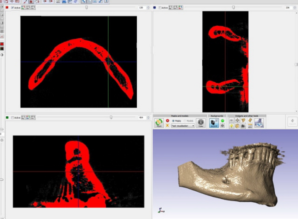298x219 pixels.
Task: Check Active in the green slice view
Action: [x=13, y=118]
